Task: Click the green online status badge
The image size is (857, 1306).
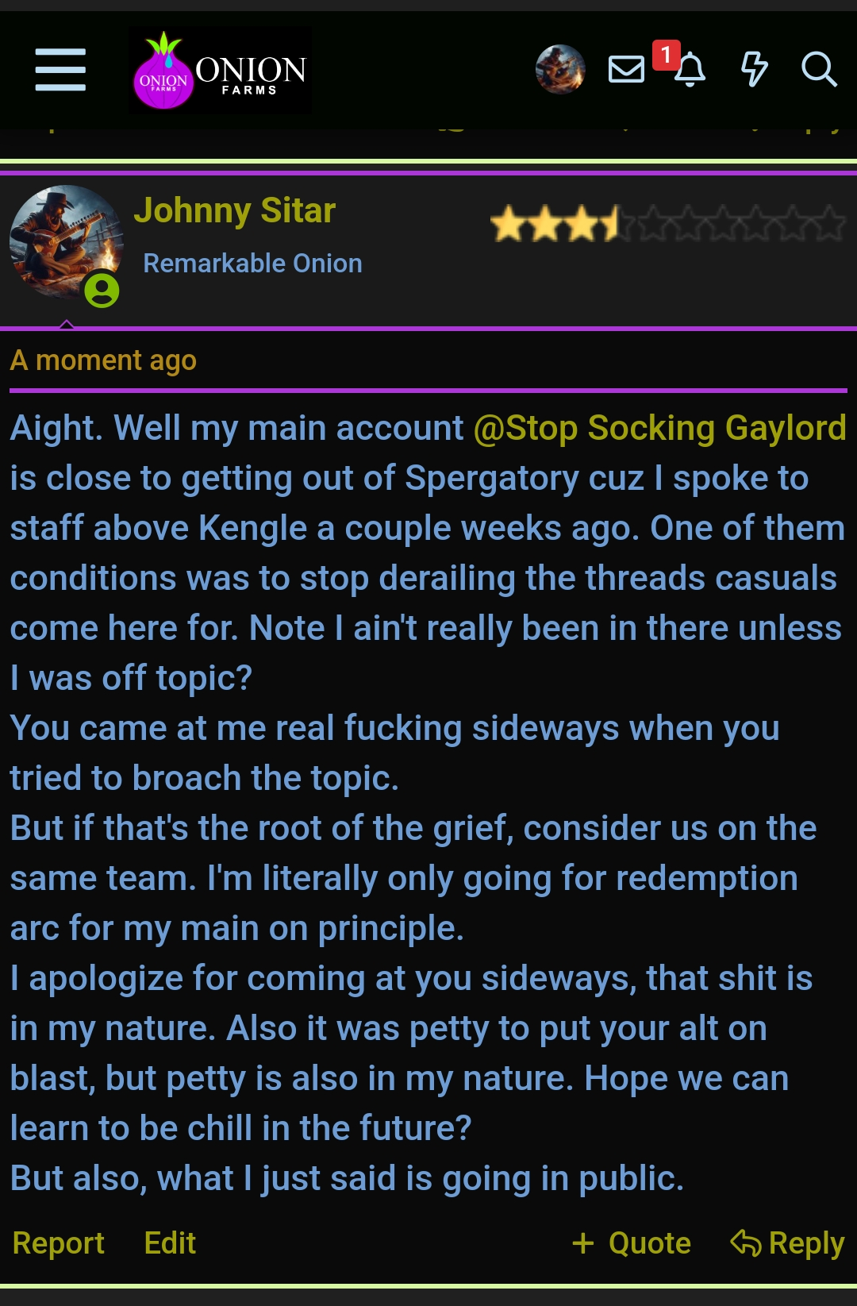Action: point(102,291)
